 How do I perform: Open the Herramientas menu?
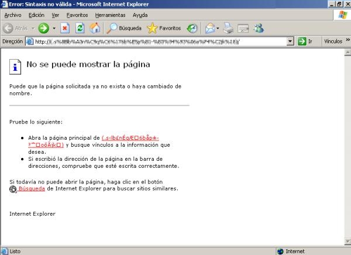point(110,15)
